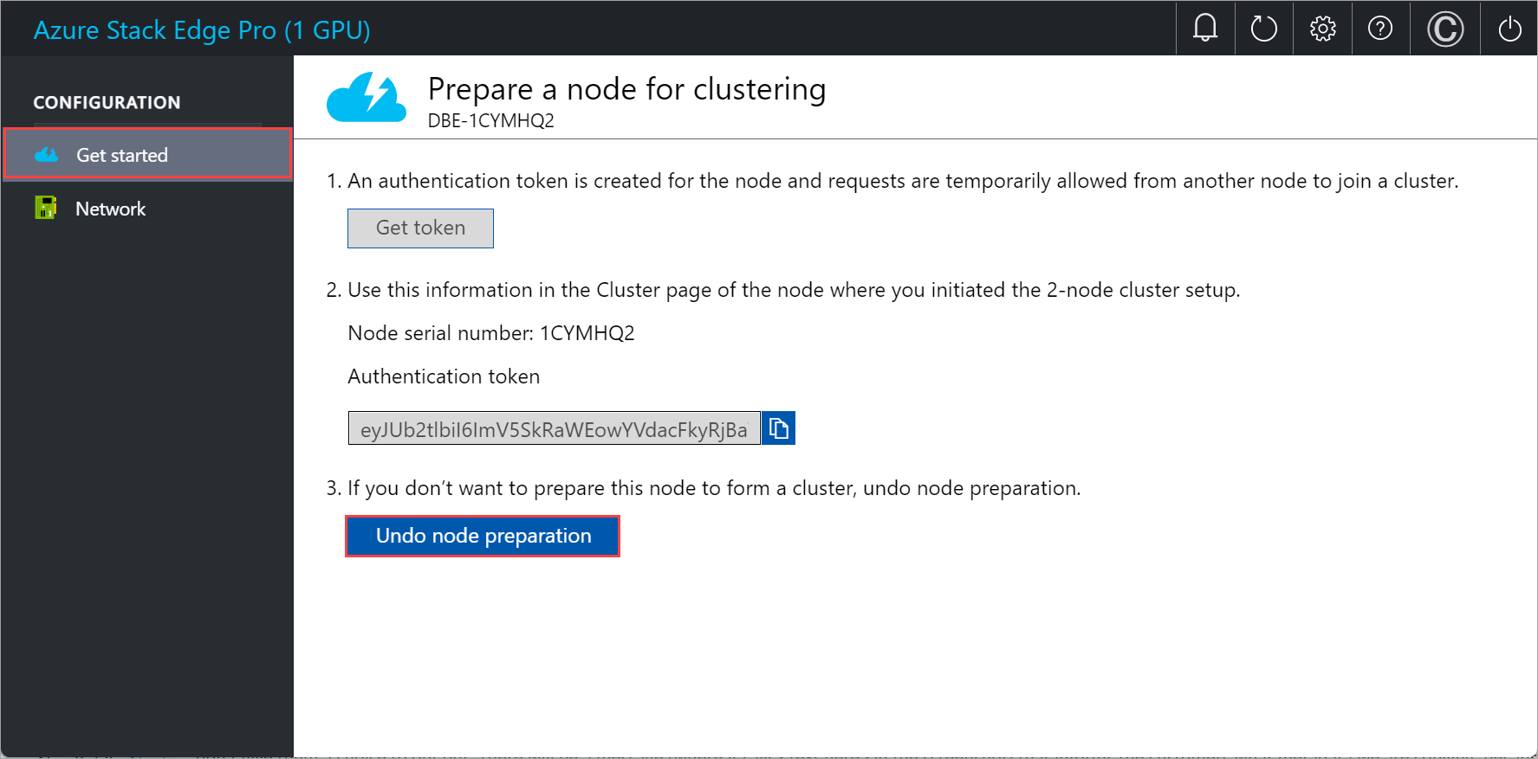The image size is (1538, 759).
Task: Click the C logo icon in the top bar
Action: click(x=1444, y=28)
